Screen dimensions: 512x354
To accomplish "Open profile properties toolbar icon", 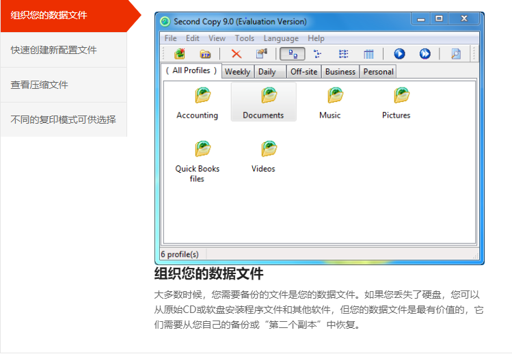I will coord(262,54).
